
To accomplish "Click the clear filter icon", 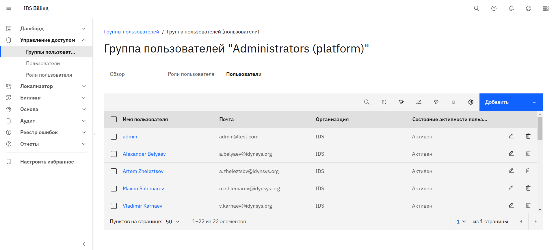I will pyautogui.click(x=436, y=102).
